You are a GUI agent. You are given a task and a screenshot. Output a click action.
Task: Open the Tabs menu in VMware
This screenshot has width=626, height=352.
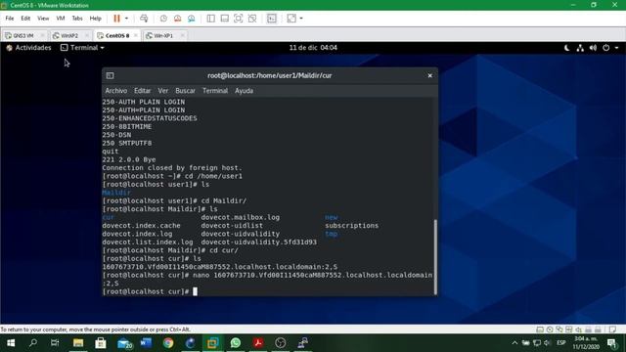click(x=77, y=19)
